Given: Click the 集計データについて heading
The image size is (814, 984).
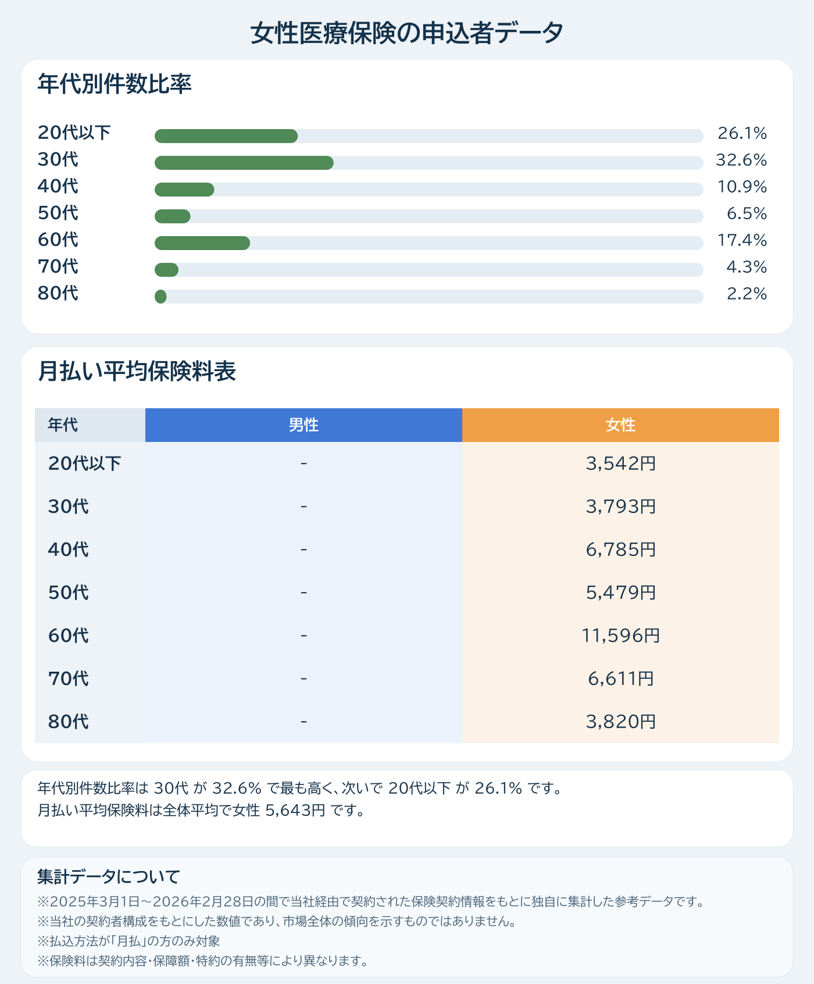Looking at the screenshot, I should [108, 876].
